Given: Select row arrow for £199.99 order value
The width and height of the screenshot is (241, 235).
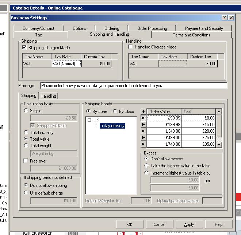Looking at the screenshot, I should [143, 124].
